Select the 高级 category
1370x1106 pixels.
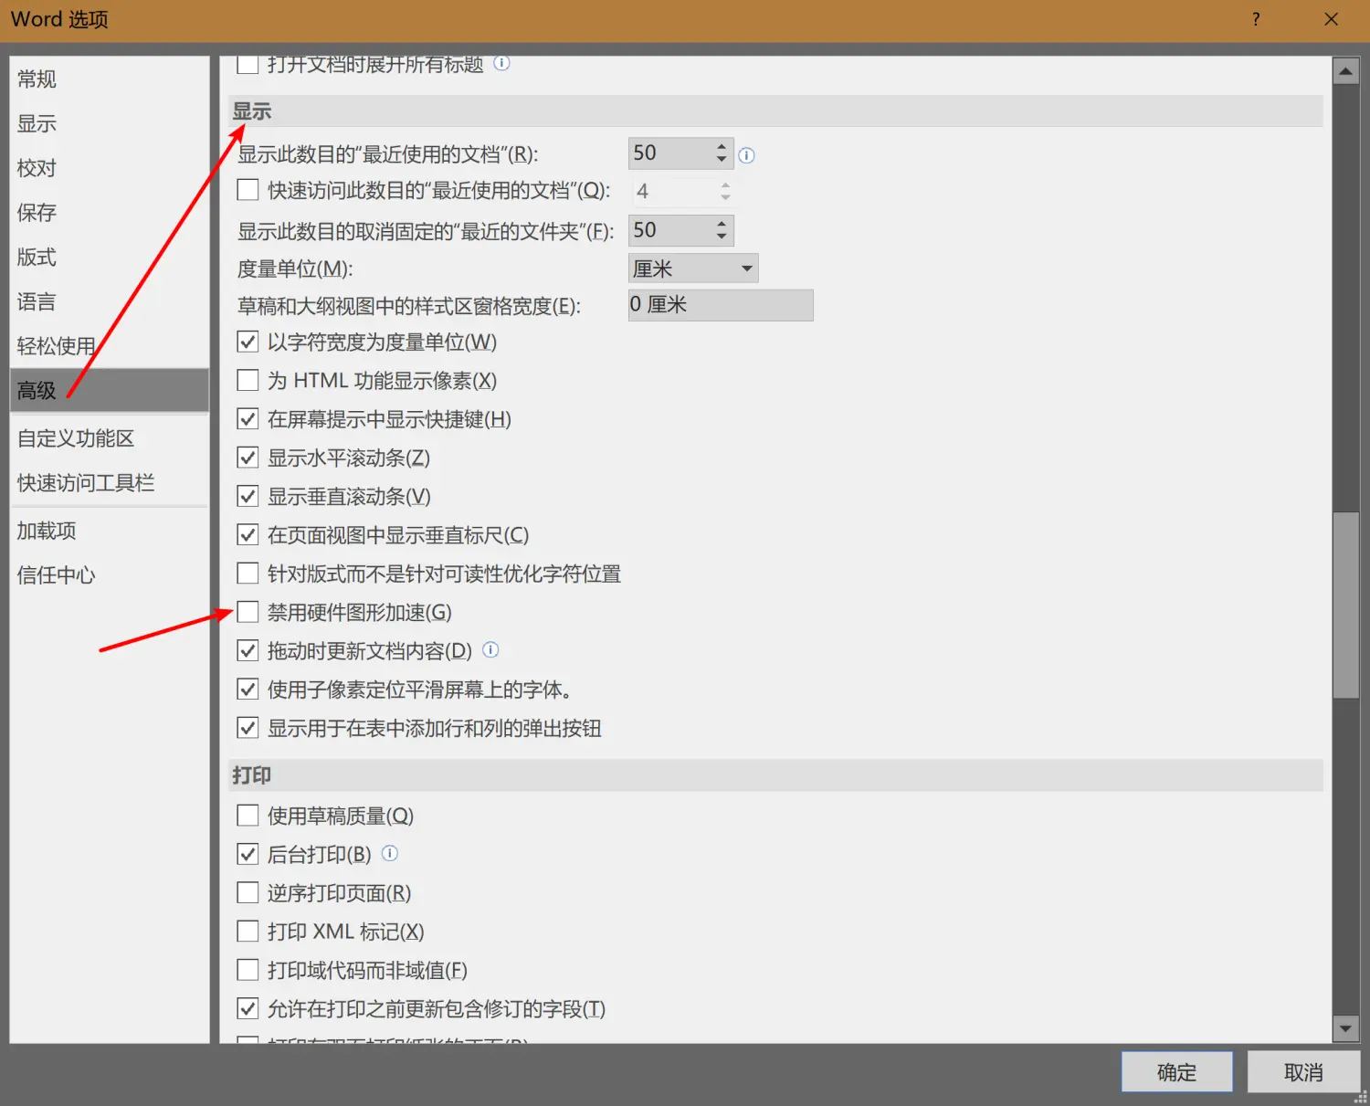110,391
